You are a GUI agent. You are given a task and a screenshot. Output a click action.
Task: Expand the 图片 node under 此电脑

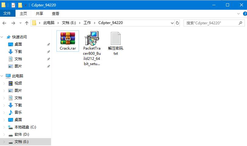[x=4, y=91]
